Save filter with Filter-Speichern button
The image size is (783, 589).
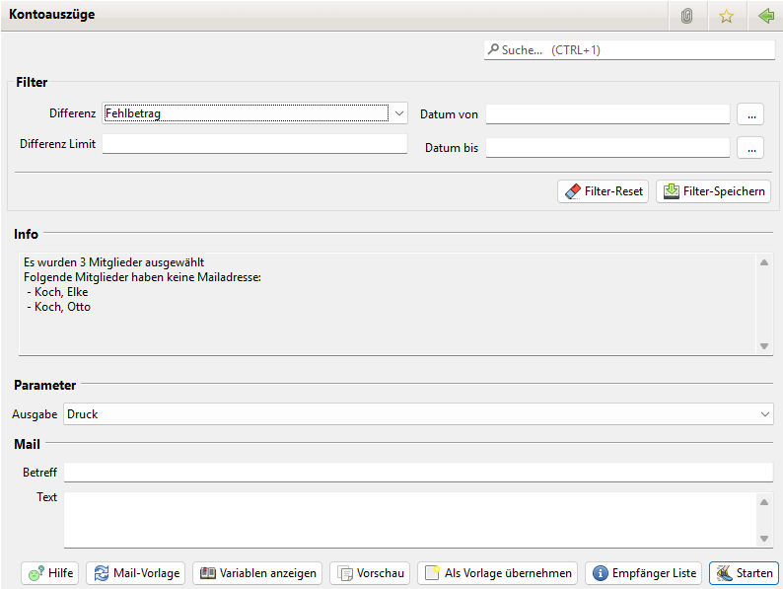[x=714, y=191]
